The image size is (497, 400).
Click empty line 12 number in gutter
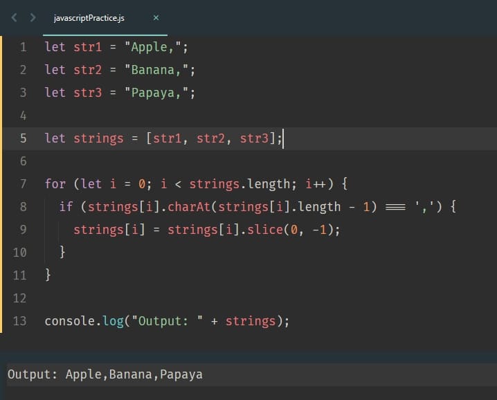click(x=19, y=298)
